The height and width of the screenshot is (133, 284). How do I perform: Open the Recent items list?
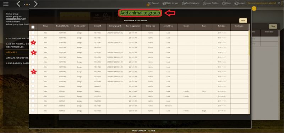[x=153, y=3]
